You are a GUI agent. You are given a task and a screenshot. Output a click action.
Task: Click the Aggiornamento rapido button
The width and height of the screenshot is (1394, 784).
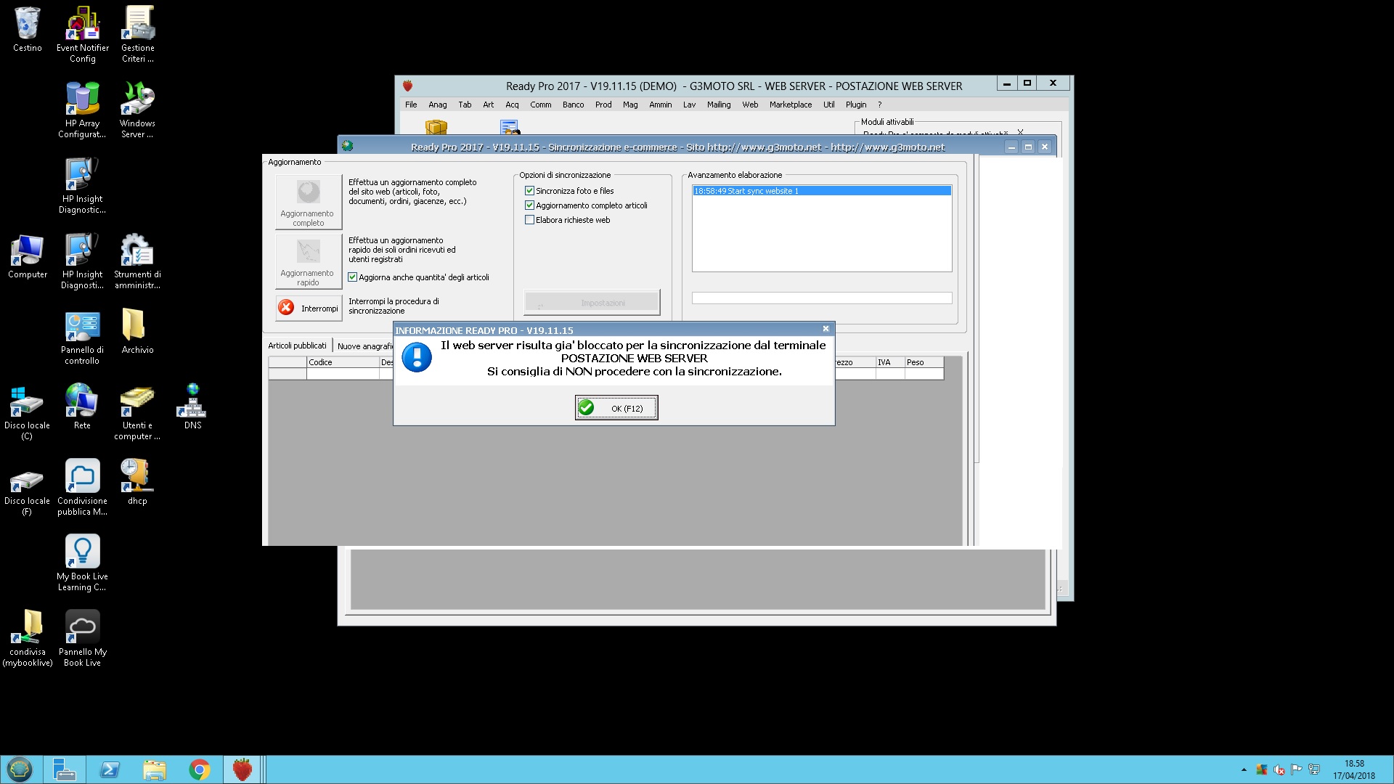pyautogui.click(x=308, y=261)
